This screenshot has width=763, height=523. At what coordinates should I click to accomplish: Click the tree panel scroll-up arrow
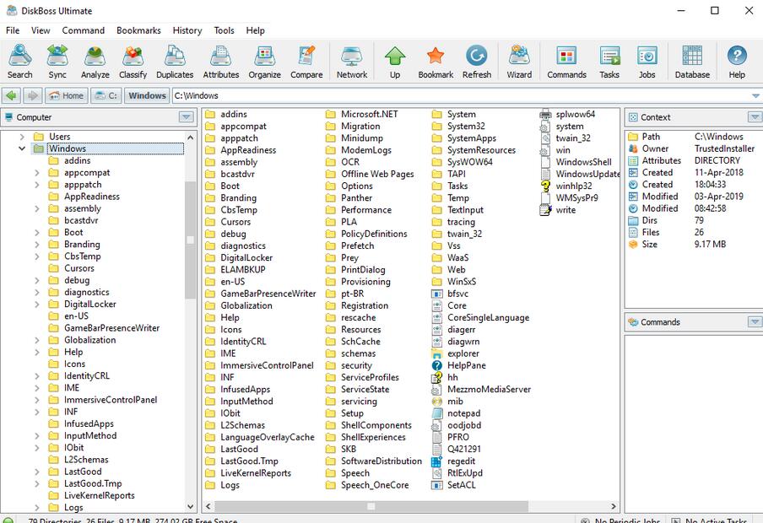(x=190, y=137)
